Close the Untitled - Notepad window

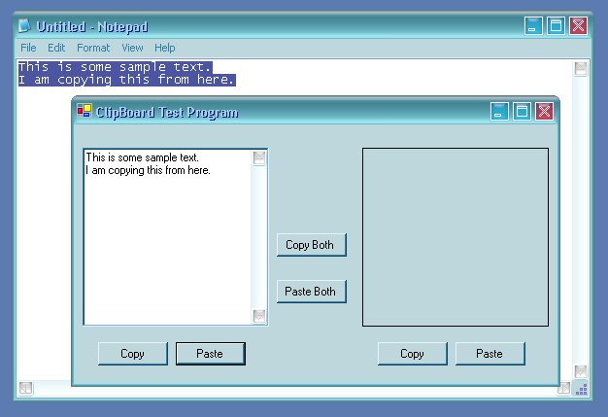[578, 26]
